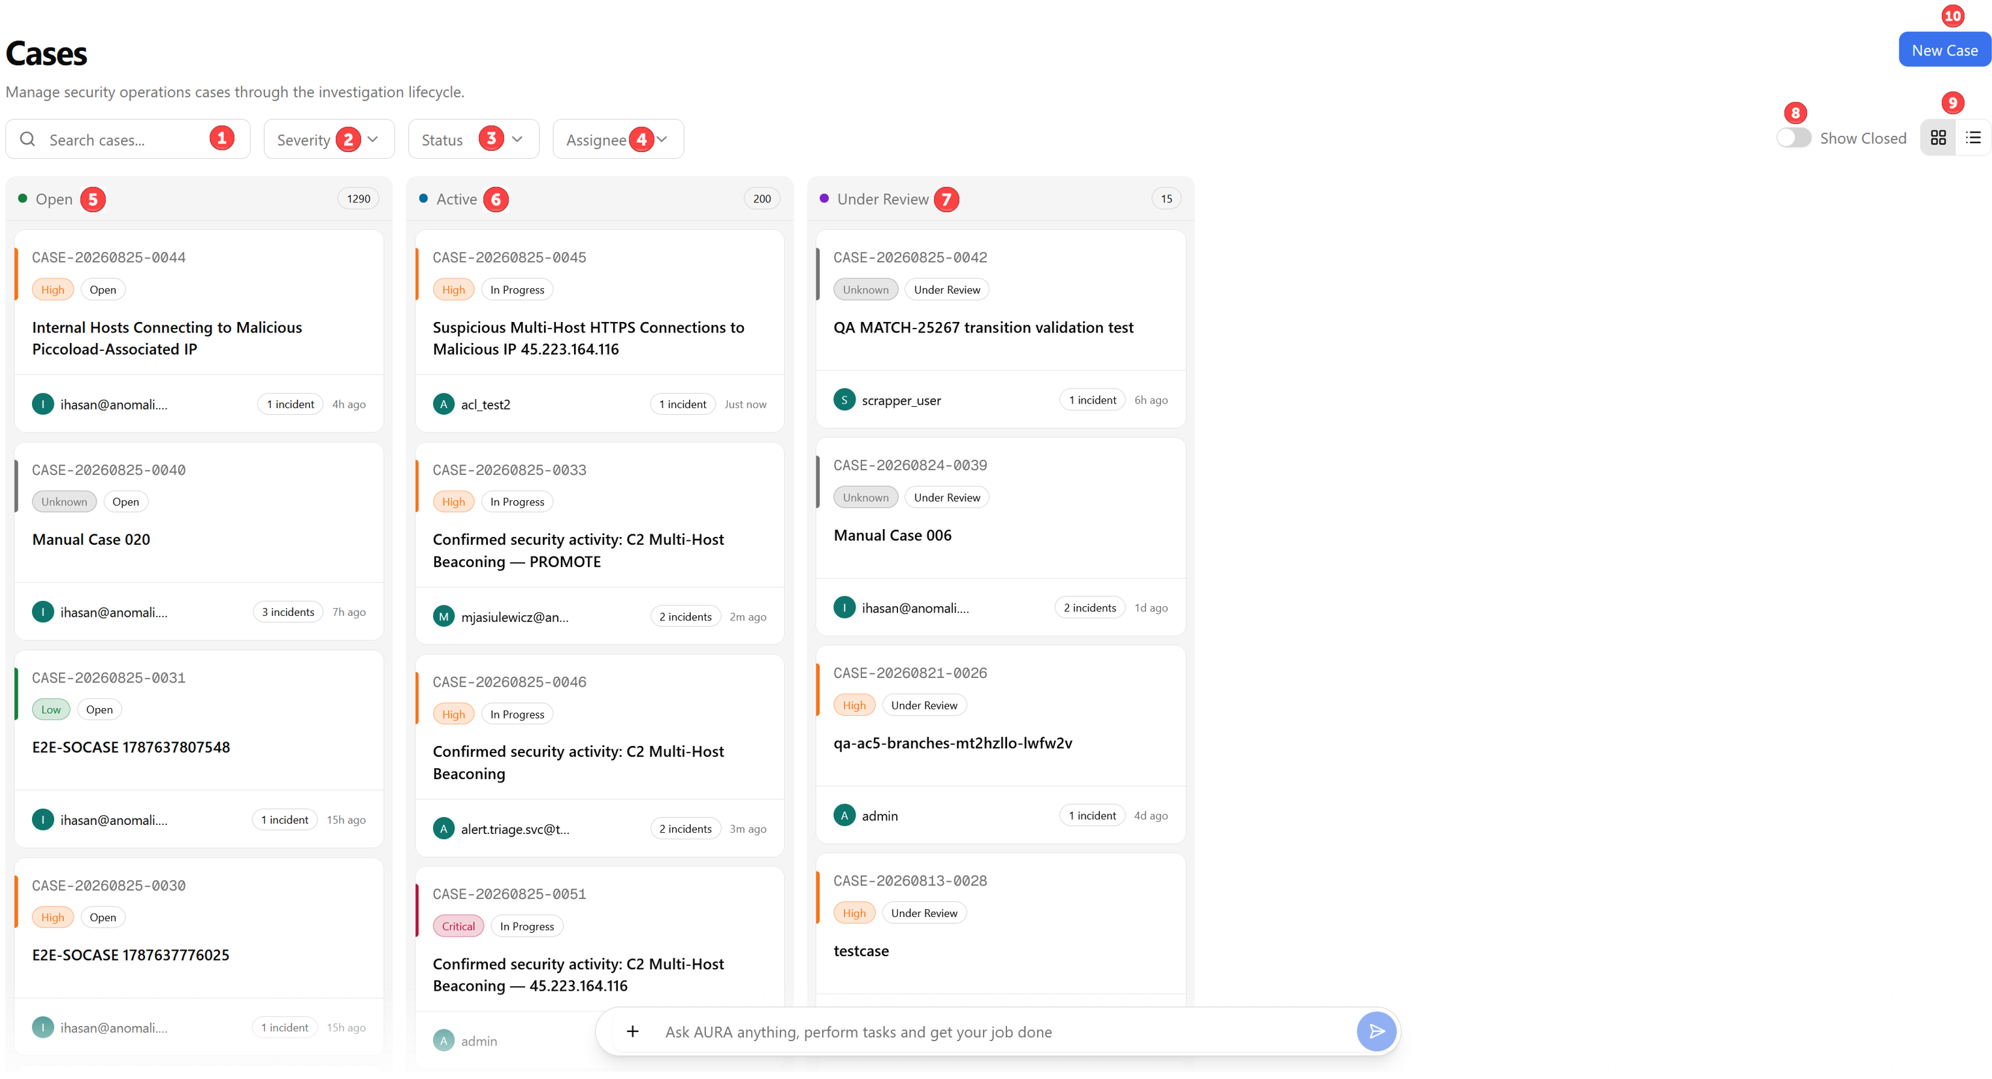Click acl_test2 avatar icon
This screenshot has width=1992, height=1079.
[x=443, y=404]
